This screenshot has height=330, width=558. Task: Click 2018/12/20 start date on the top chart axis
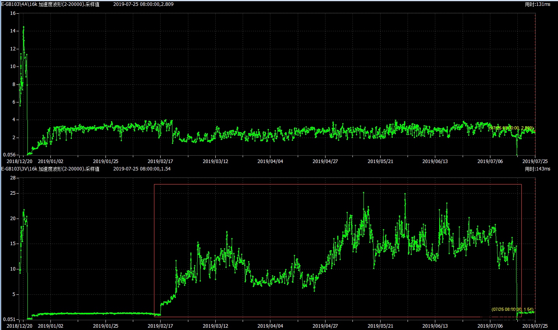point(18,161)
